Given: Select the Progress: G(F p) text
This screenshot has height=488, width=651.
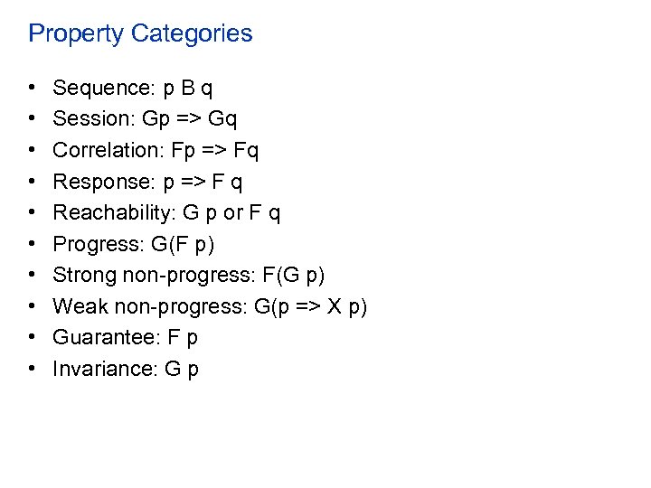Looking at the screenshot, I should pyautogui.click(x=134, y=244).
